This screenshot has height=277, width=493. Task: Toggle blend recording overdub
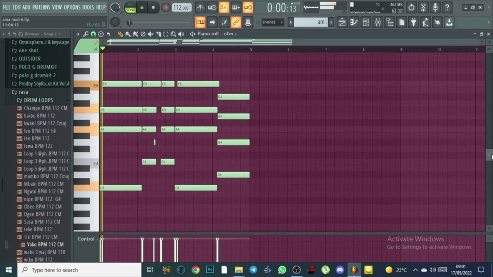pyautogui.click(x=236, y=7)
